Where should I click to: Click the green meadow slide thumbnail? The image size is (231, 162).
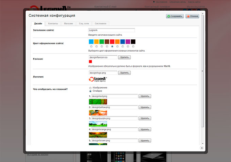click(x=98, y=124)
